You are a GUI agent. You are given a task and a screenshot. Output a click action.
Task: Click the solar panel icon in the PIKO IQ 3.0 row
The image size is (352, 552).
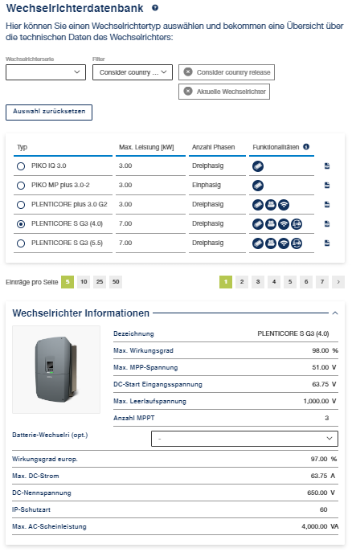coord(258,166)
